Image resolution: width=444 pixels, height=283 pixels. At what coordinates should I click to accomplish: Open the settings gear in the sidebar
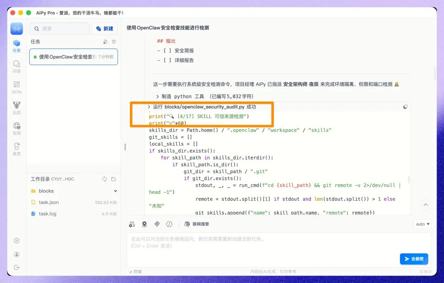coord(17,241)
